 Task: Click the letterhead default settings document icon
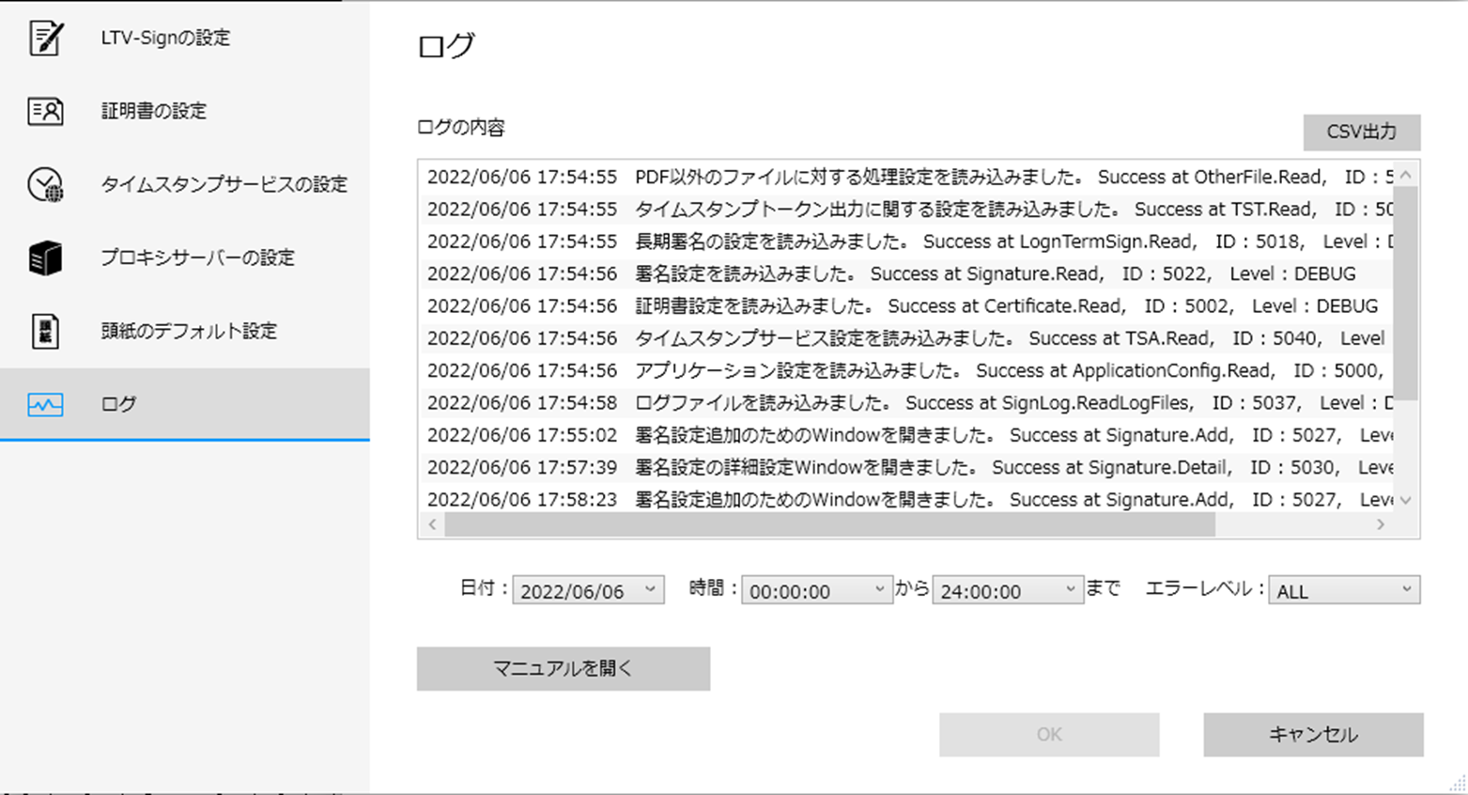point(45,332)
